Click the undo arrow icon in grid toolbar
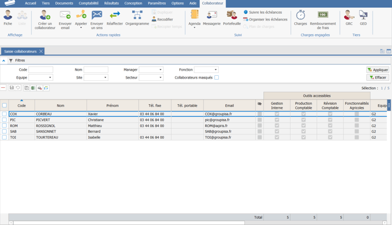Image resolution: width=392 pixels, height=225 pixels. click(x=18, y=88)
